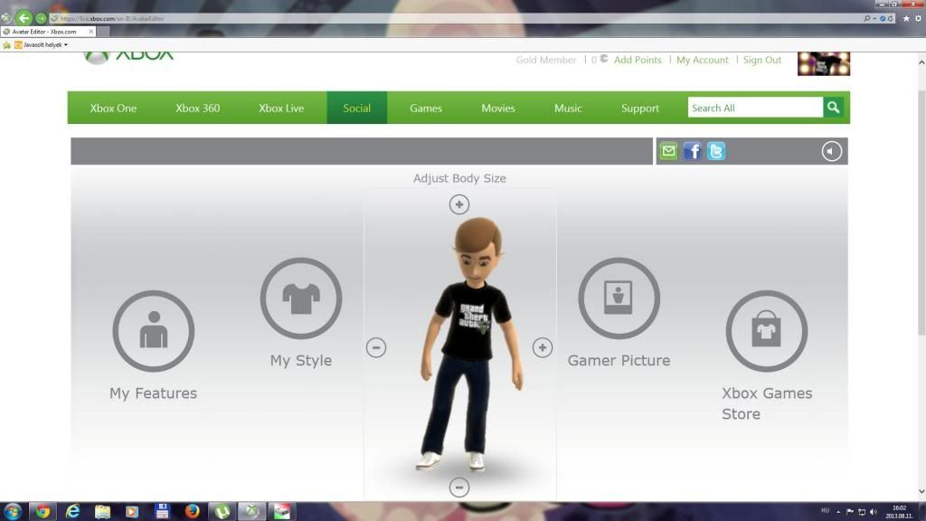Viewport: 926px width, 521px height.
Task: Share avatar on Twitter
Action: coord(716,151)
